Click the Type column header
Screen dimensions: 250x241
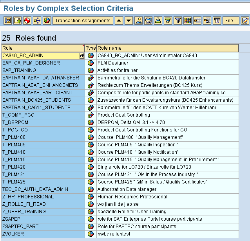(91, 48)
